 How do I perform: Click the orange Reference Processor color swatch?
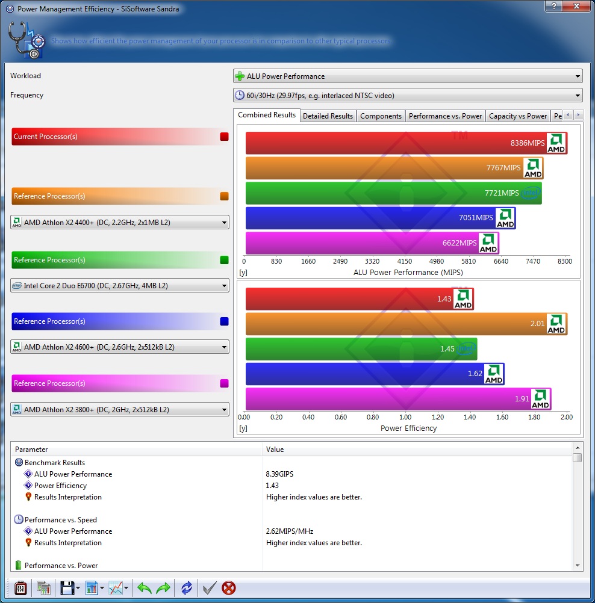coord(225,196)
